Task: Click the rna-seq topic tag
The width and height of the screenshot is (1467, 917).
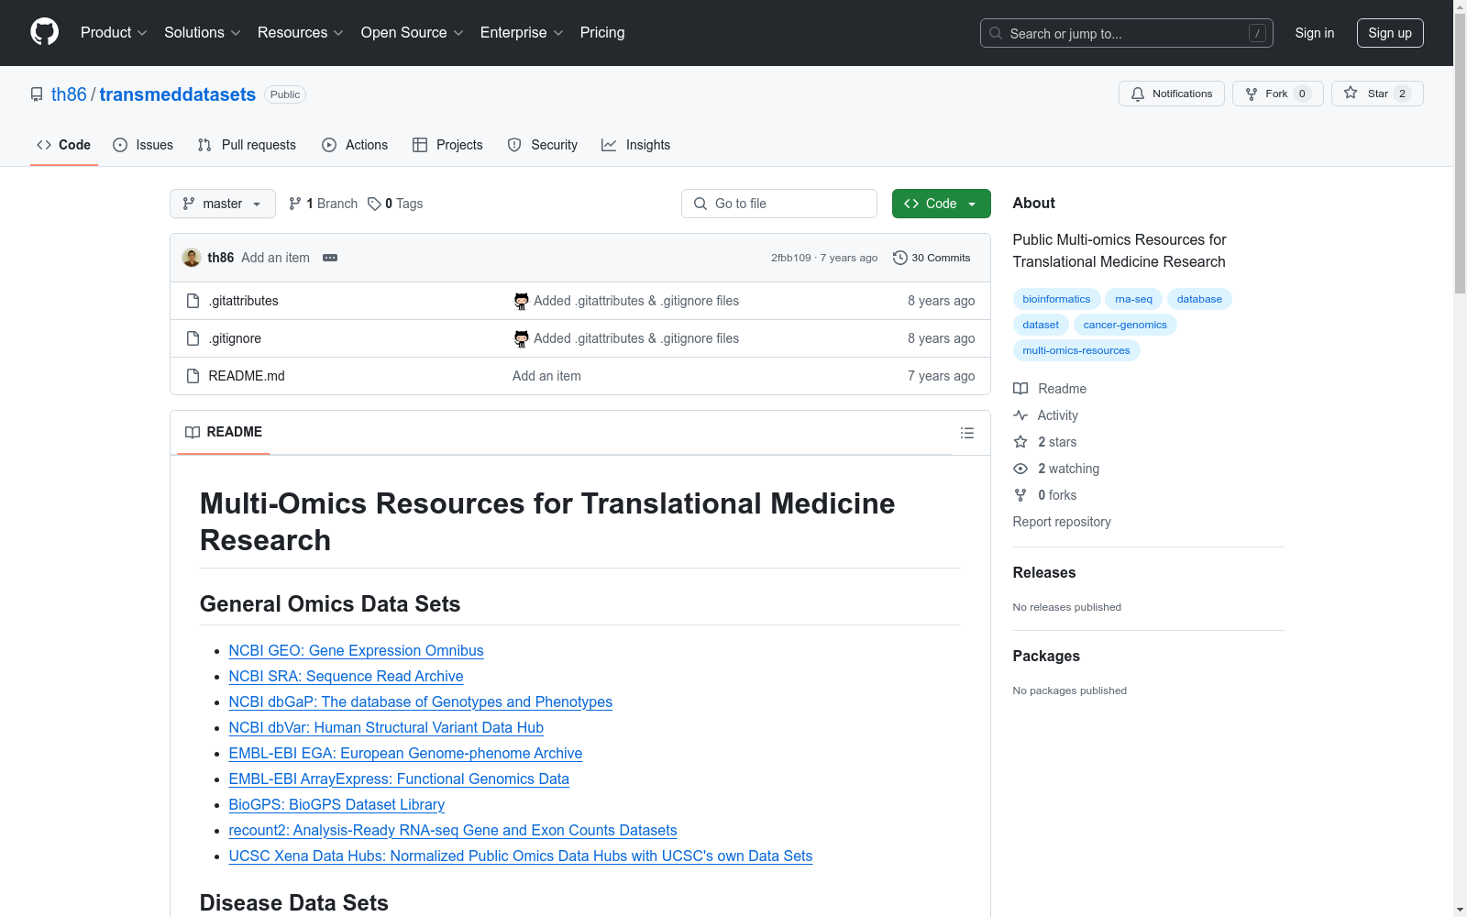Action: click(1134, 299)
